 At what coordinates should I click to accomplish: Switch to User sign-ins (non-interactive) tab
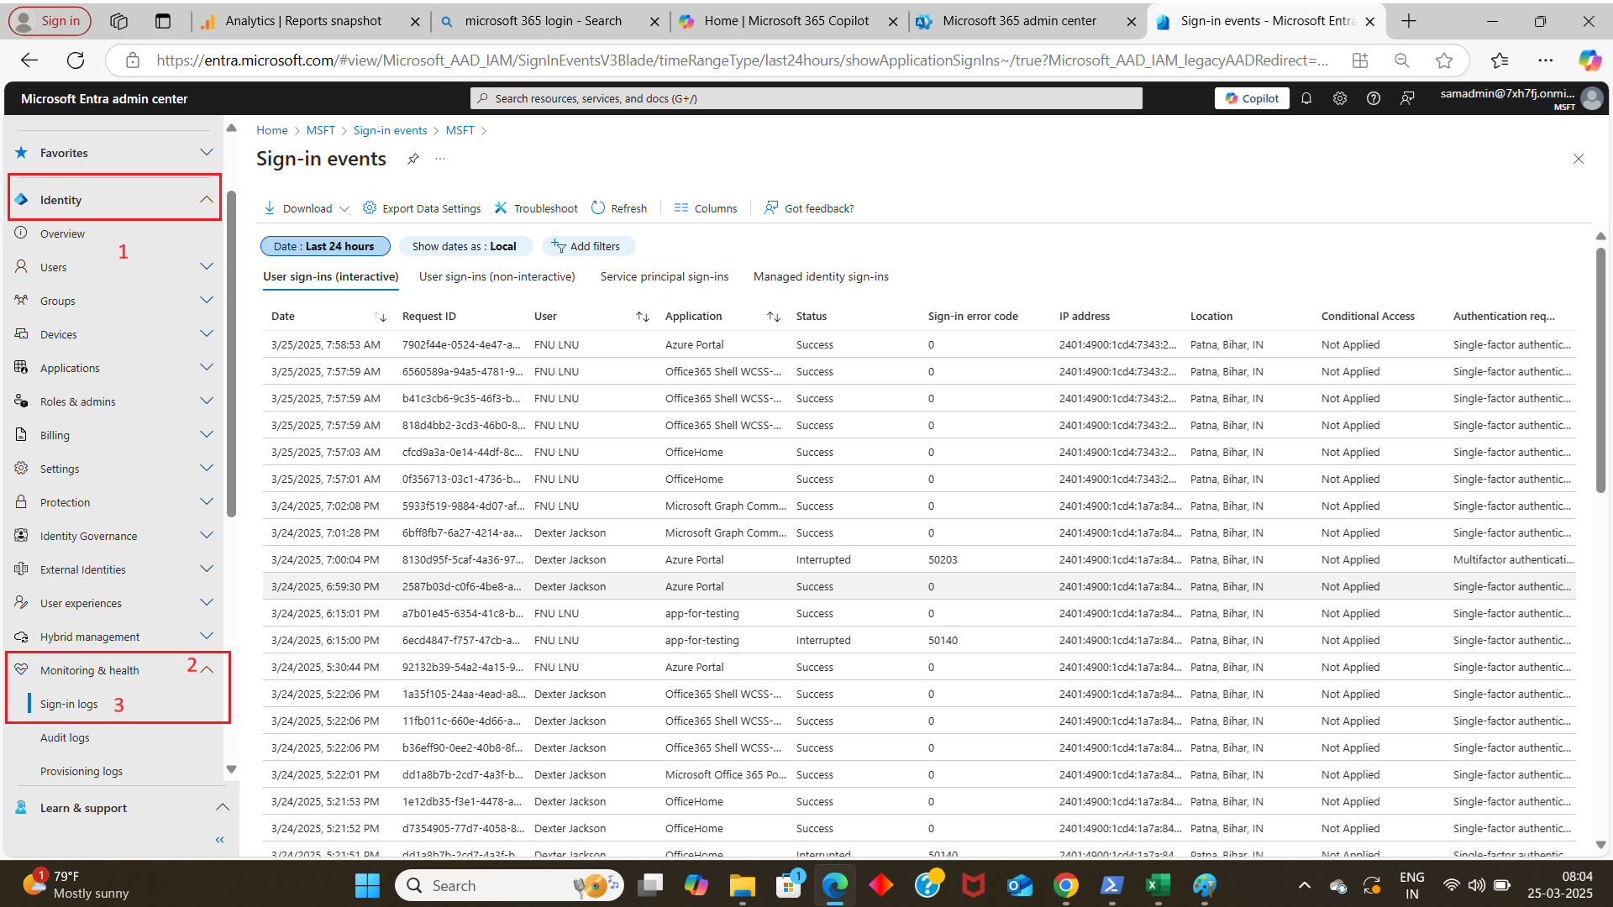coord(497,276)
